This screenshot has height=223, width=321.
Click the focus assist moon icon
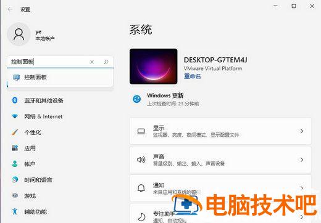pyautogui.click(x=141, y=217)
